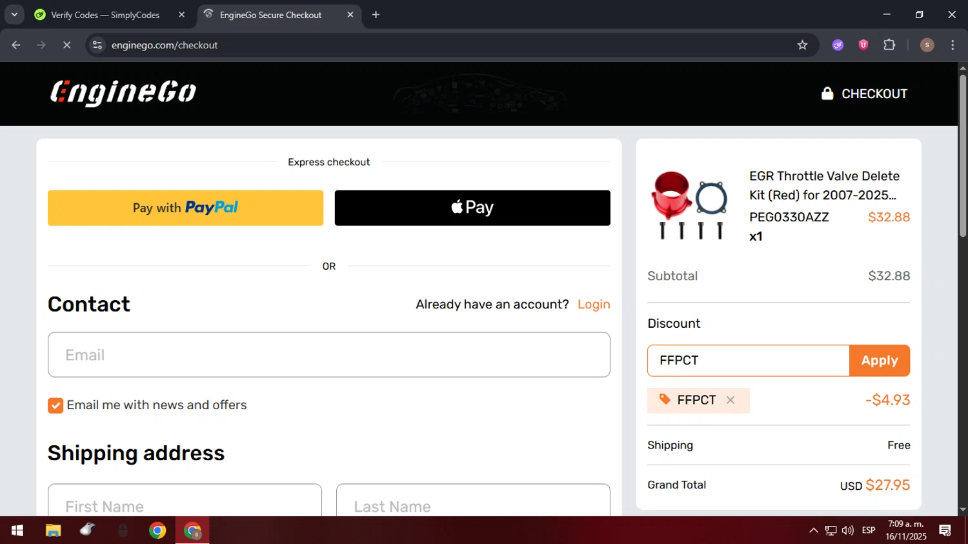Click the CHECKOUT lock icon
This screenshot has height=544, width=968.
[x=827, y=94]
